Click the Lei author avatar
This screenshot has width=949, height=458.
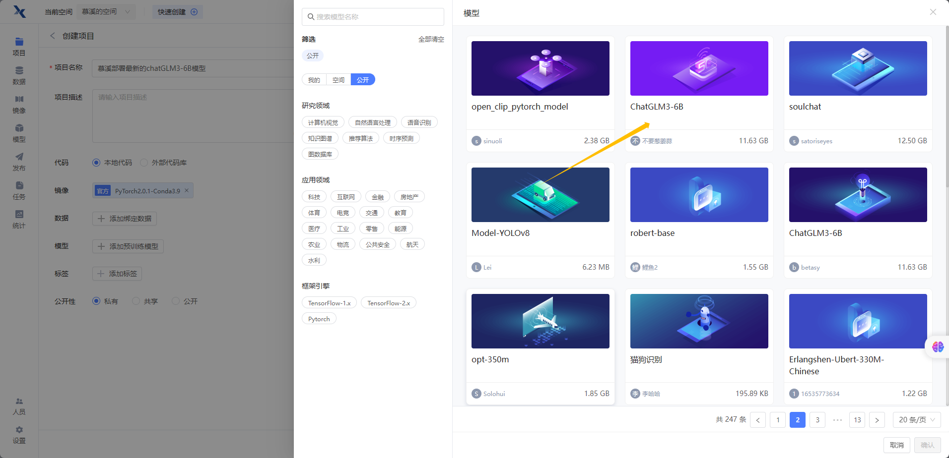[x=476, y=267]
